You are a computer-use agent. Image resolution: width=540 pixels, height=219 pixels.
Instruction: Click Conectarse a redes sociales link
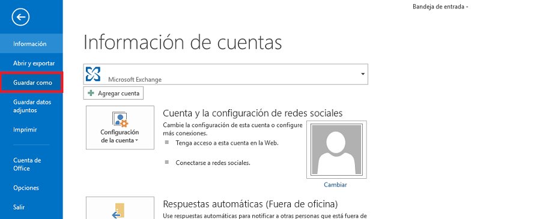tap(213, 163)
